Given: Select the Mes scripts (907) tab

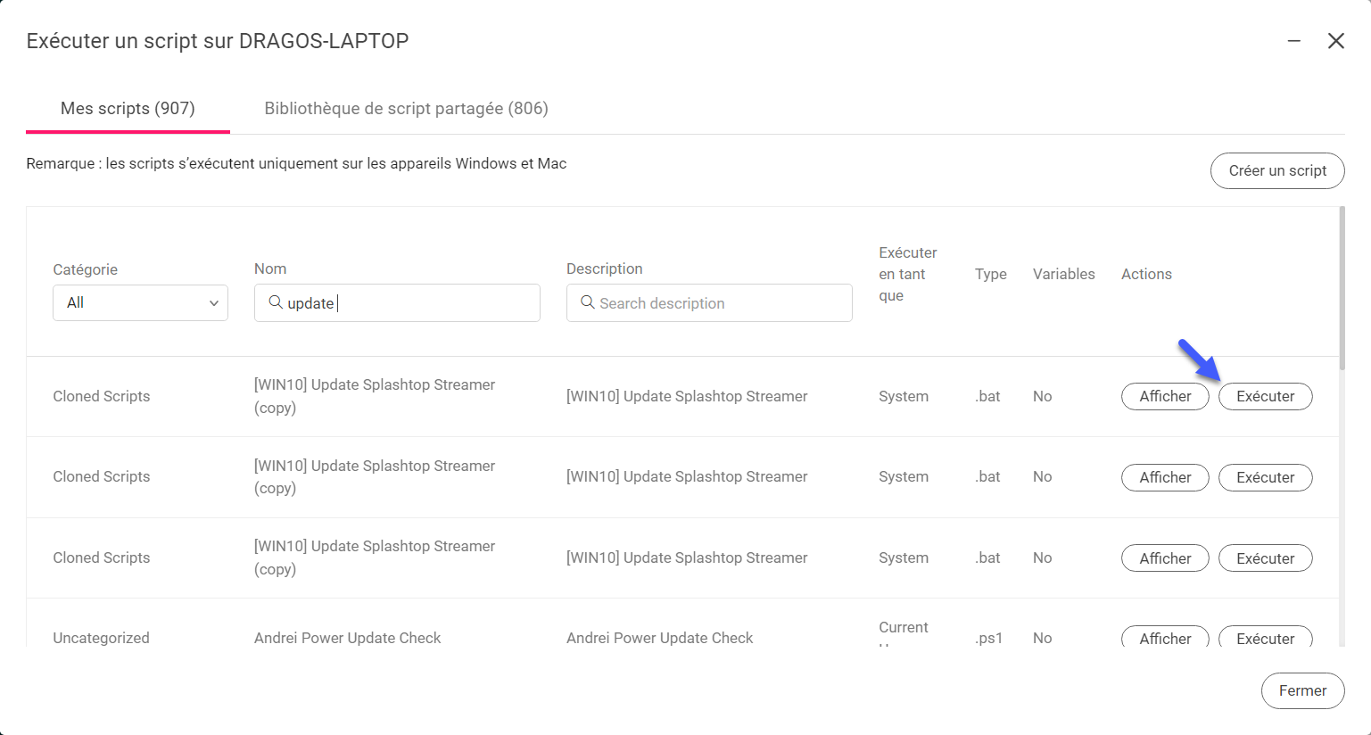Looking at the screenshot, I should coord(128,108).
